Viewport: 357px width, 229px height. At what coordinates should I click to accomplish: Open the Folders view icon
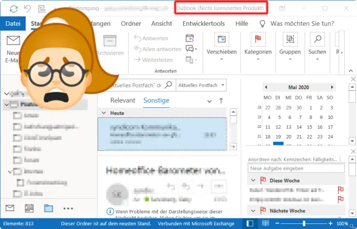[49, 208]
